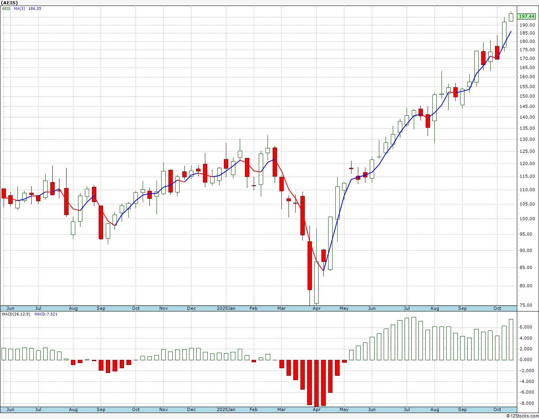Click the 175.00 price axis label
Image resolution: width=539 pixels, height=419 pixels.
click(528, 50)
